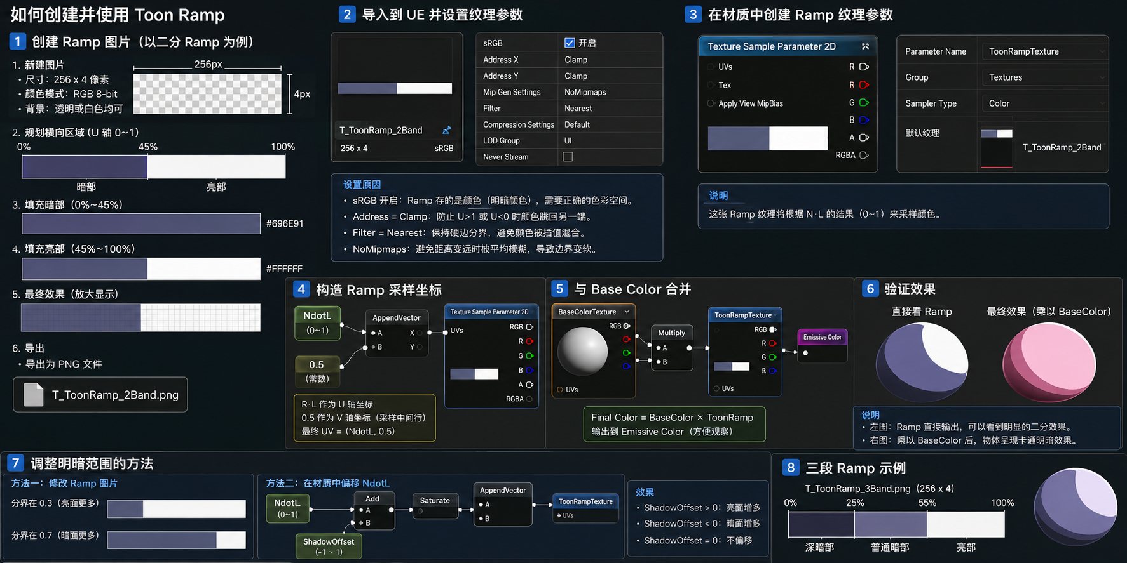The width and height of the screenshot is (1127, 563).
Task: Select the Saturate node title
Action: tap(435, 501)
